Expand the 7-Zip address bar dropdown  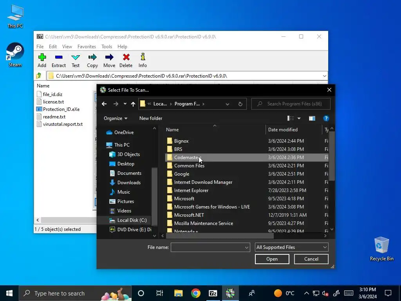coord(324,76)
